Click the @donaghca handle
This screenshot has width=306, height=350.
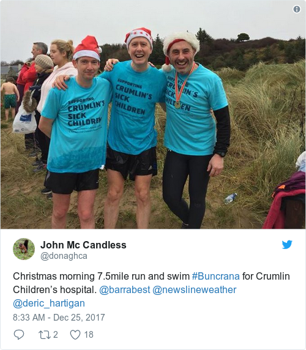tap(64, 256)
